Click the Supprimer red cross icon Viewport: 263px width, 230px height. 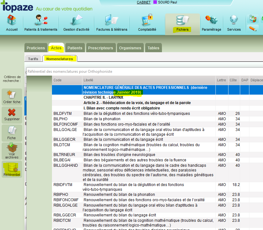(12, 112)
